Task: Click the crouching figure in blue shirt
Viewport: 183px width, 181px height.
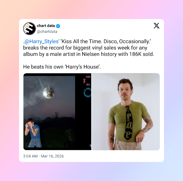Action: 33,133
